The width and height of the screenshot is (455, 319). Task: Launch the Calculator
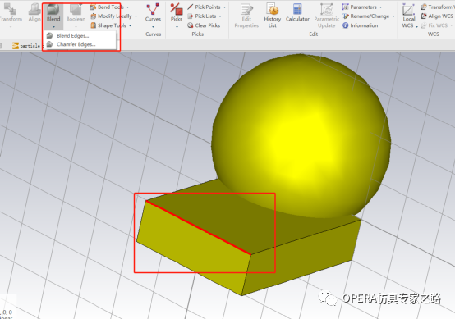297,13
